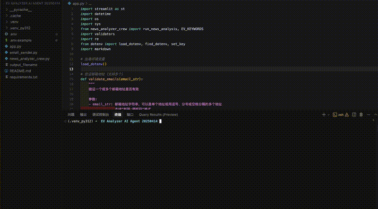The height and width of the screenshot is (209, 378).
Task: Click the 参数: docstring line
Action: tap(93, 99)
